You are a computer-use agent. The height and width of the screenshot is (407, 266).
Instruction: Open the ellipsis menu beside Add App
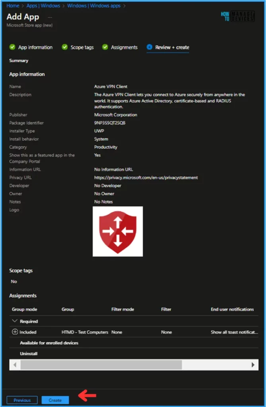(x=50, y=17)
